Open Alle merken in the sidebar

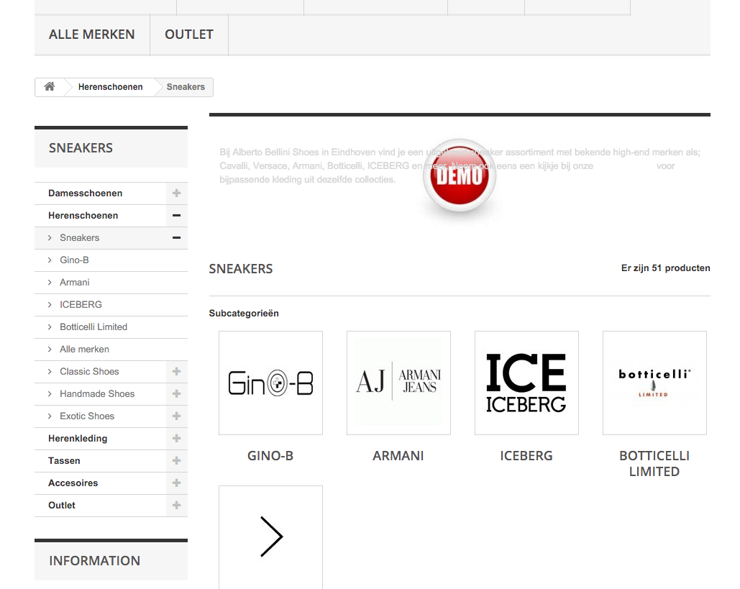tap(84, 350)
